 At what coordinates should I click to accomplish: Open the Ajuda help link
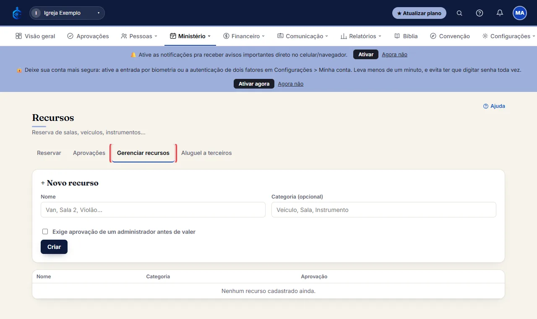pos(494,106)
